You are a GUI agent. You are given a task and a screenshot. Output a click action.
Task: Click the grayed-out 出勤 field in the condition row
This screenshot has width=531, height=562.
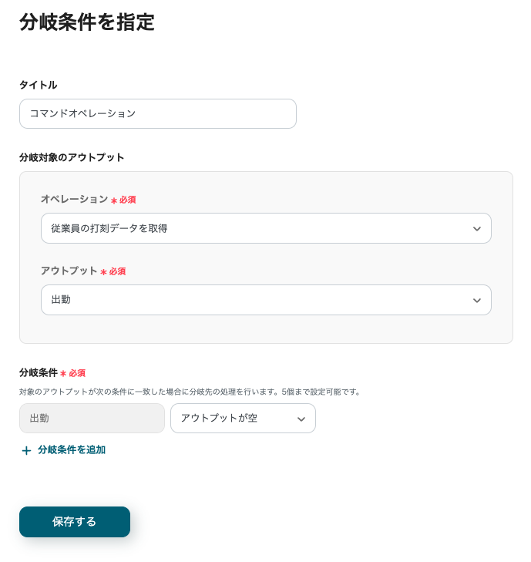point(92,418)
